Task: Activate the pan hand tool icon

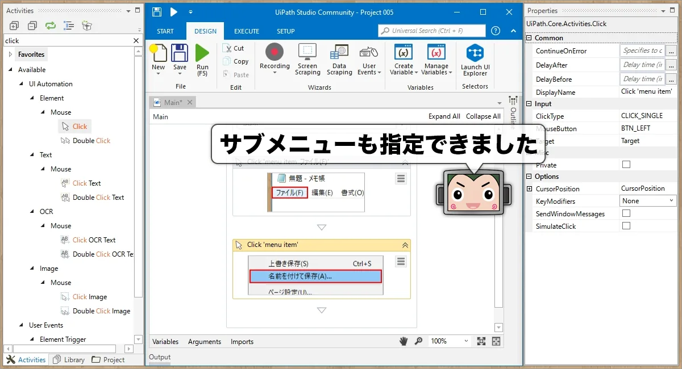Action: pyautogui.click(x=404, y=341)
